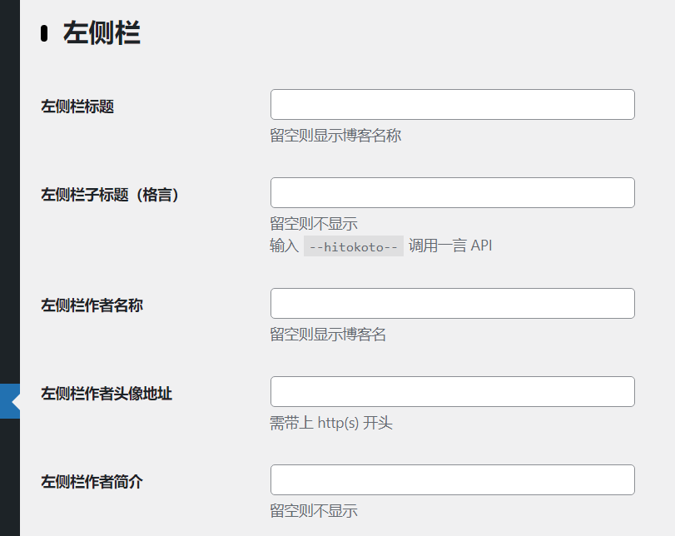Click the 左侧栏 section heading

[x=102, y=33]
